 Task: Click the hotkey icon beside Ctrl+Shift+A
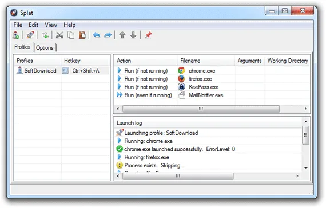click(65, 71)
